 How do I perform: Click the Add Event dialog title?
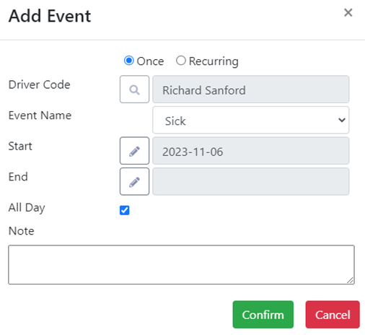50,16
